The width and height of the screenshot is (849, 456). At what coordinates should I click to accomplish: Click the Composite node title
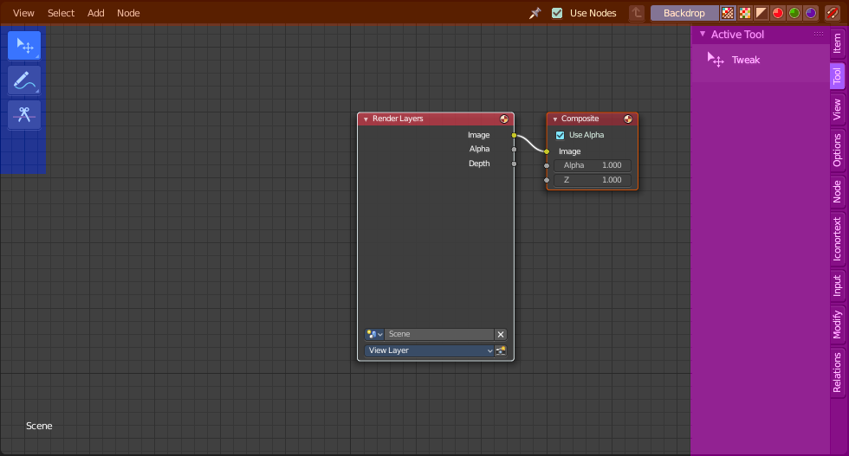580,119
